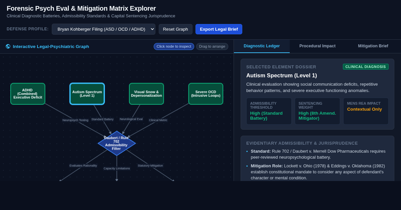Click the Admissibility Threshold card

[269, 111]
